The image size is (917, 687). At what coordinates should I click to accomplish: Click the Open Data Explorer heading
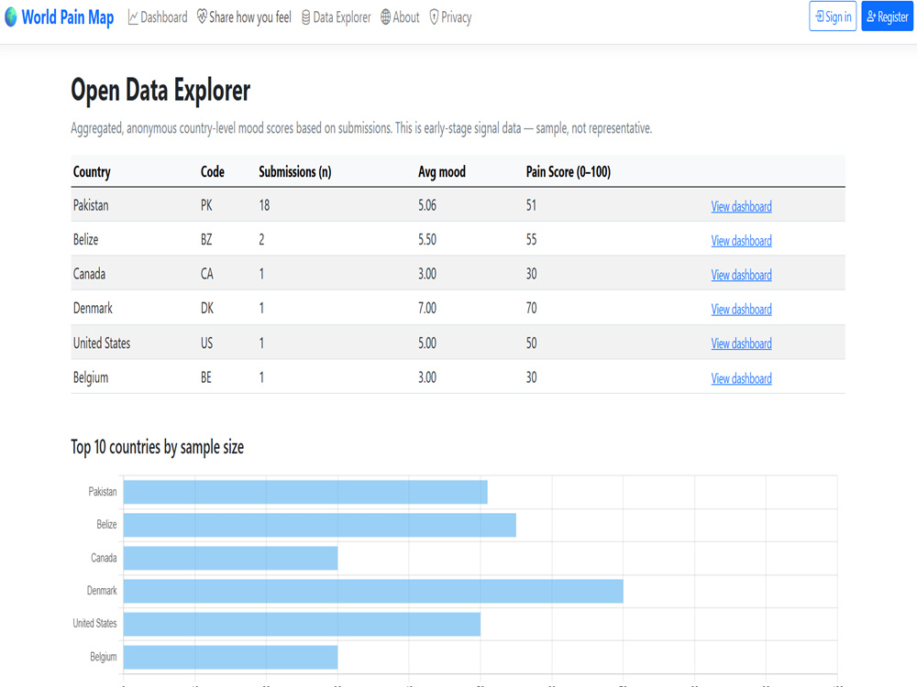tap(160, 91)
